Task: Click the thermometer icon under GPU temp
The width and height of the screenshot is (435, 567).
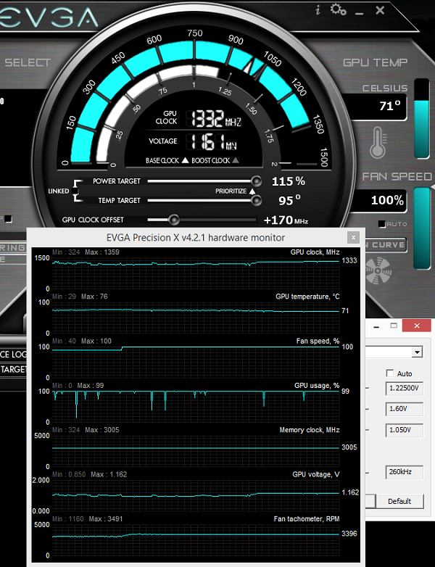Action: [378, 142]
